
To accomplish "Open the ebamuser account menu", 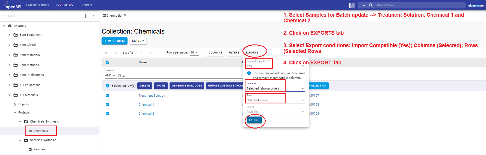I will pos(476,5).
